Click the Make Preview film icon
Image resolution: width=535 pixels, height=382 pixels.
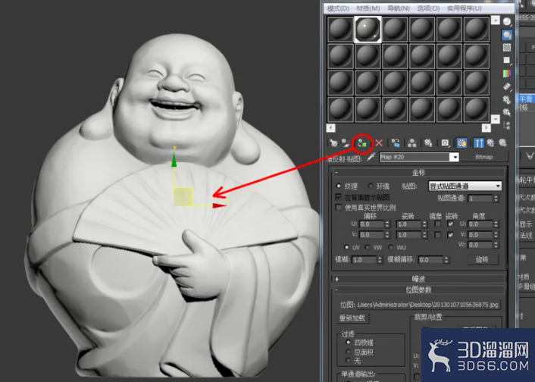tap(507, 86)
